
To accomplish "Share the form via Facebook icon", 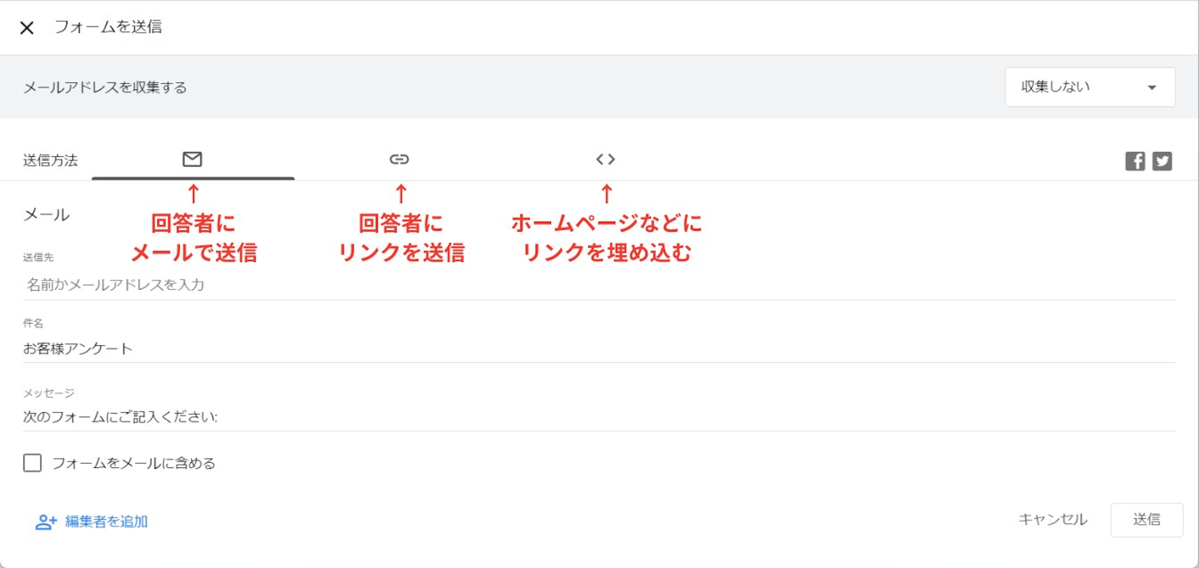I will point(1135,161).
